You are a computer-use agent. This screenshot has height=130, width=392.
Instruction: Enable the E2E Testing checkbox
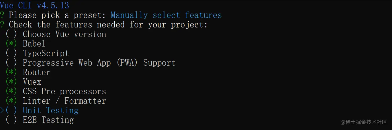click(11, 120)
